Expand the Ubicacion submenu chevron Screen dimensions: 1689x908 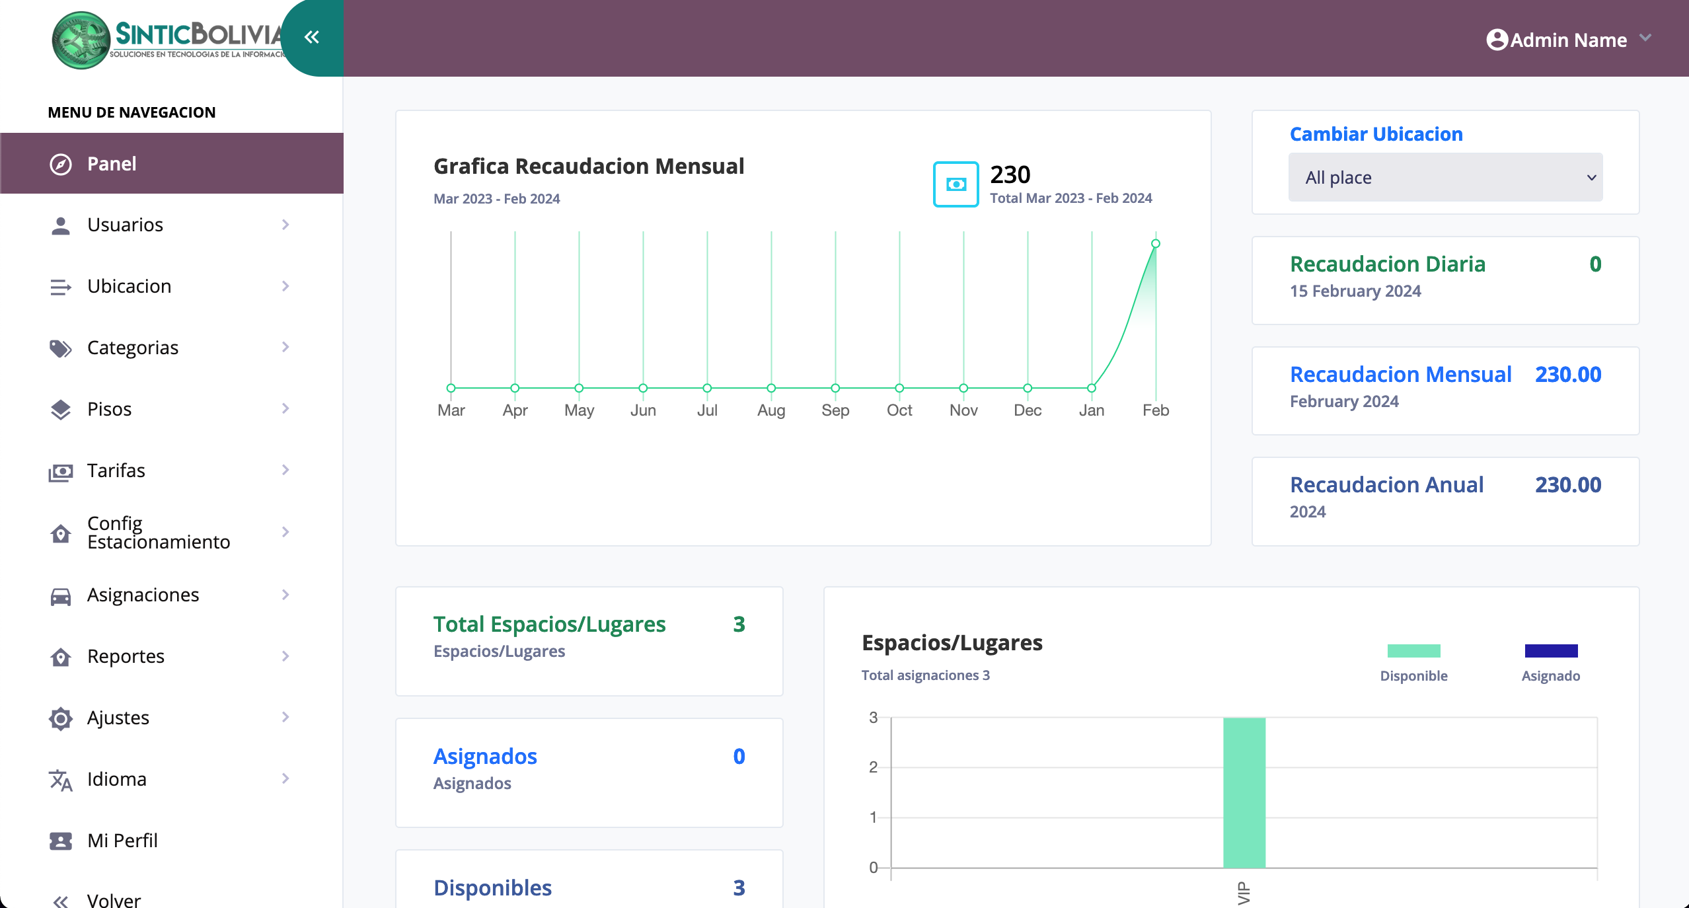point(285,286)
